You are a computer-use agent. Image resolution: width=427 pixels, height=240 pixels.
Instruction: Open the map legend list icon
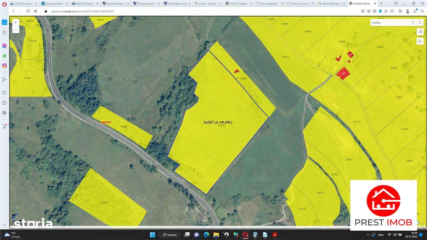click(420, 41)
